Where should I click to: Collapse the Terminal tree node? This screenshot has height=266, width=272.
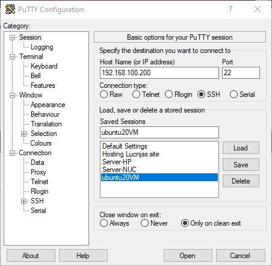pos(13,57)
